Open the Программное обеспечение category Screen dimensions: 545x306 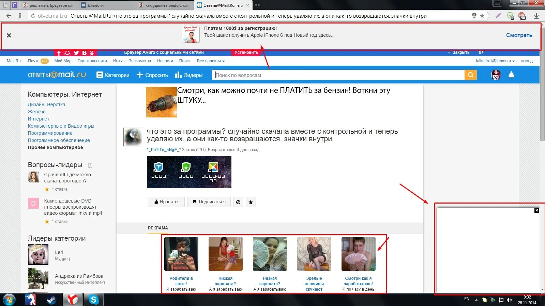(59, 140)
